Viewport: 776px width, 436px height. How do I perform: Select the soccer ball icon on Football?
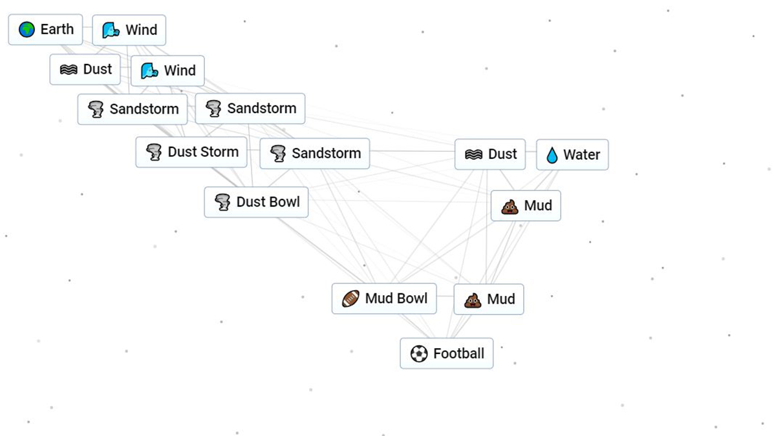click(x=418, y=353)
